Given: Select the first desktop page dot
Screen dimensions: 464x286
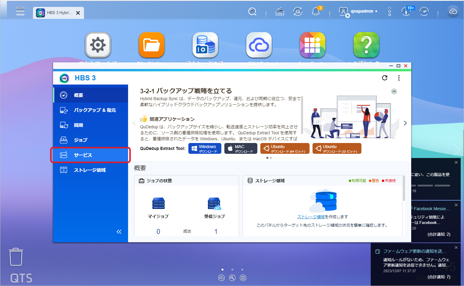Looking at the screenshot, I should click(x=222, y=270).
